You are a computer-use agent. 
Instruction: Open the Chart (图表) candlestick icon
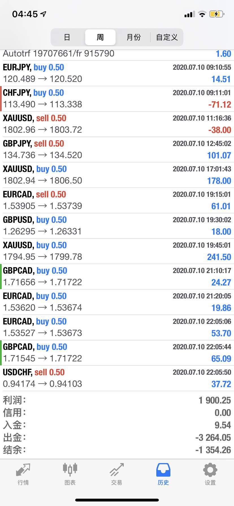coord(70,470)
